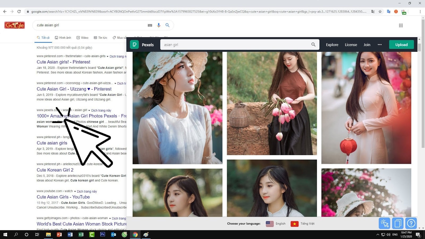The width and height of the screenshot is (425, 239).
Task: Expand dropdown arrow beside pexels.com result URL
Action: [x=89, y=110]
